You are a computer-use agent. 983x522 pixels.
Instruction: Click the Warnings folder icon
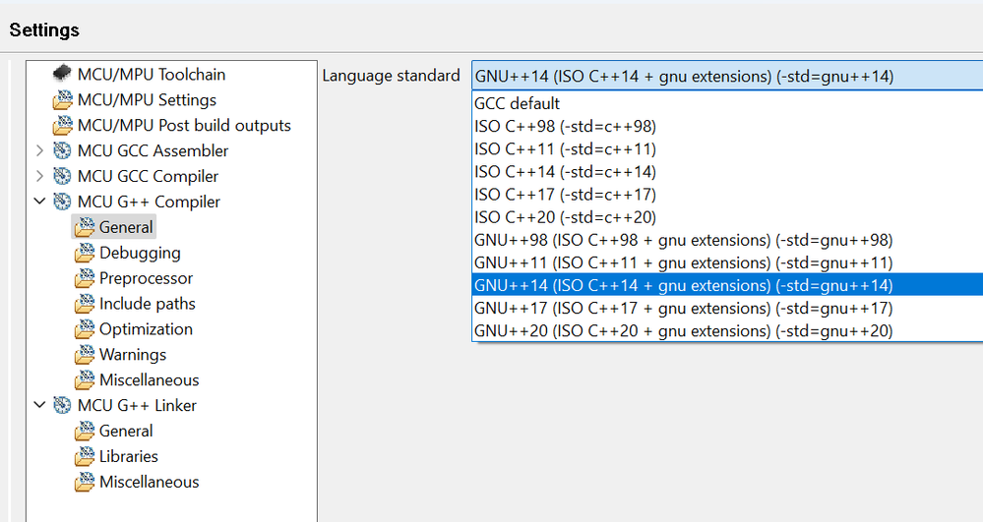coord(84,355)
